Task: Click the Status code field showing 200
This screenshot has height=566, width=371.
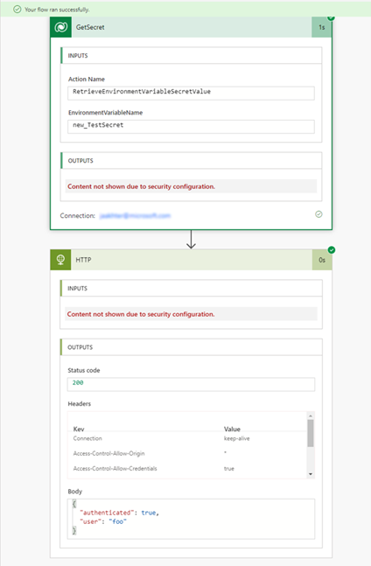Action: [x=191, y=384]
